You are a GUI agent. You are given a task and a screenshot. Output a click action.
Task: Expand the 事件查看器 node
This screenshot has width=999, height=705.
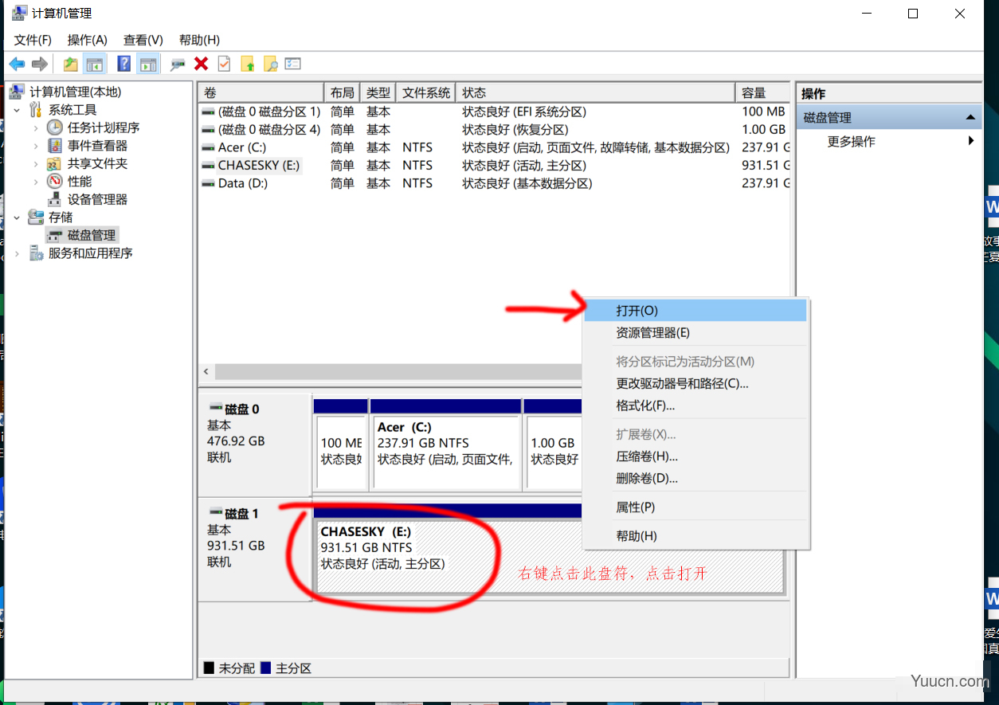click(x=35, y=146)
